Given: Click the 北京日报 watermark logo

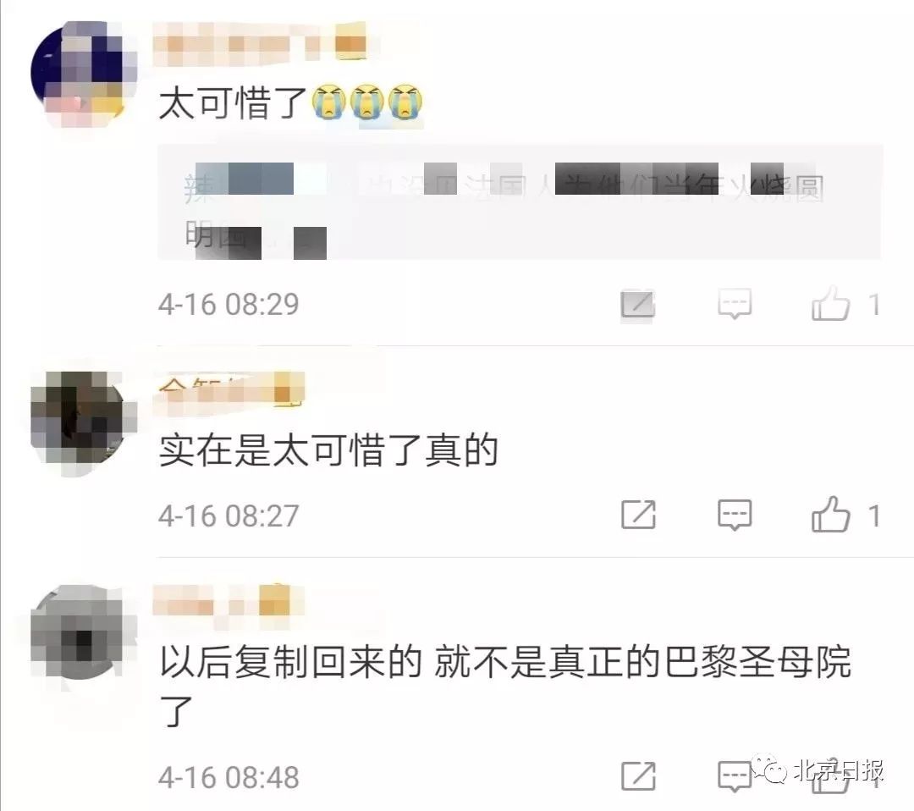Looking at the screenshot, I should point(819,770).
